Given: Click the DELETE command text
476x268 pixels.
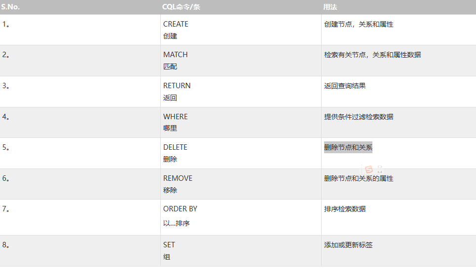Looking at the screenshot, I should [175, 147].
